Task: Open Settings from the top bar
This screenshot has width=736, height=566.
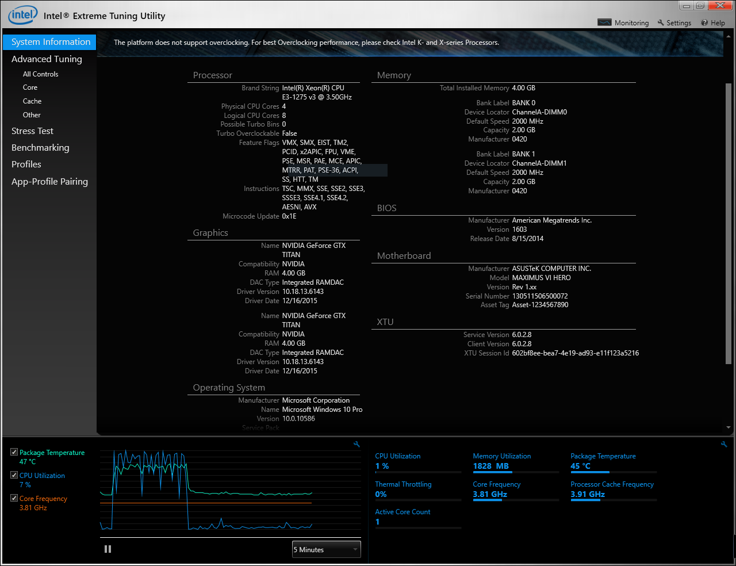Action: pyautogui.click(x=674, y=23)
